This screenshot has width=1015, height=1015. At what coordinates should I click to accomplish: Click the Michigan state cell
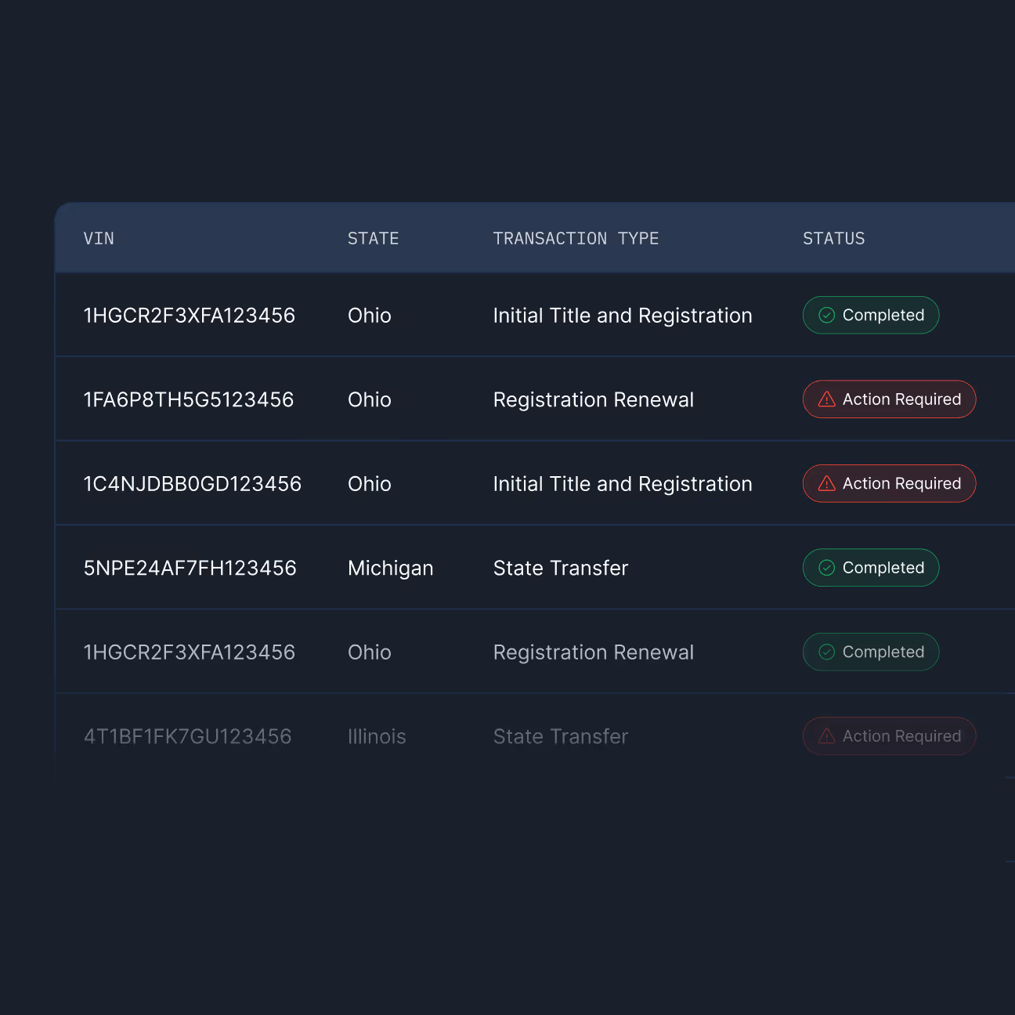coord(391,569)
